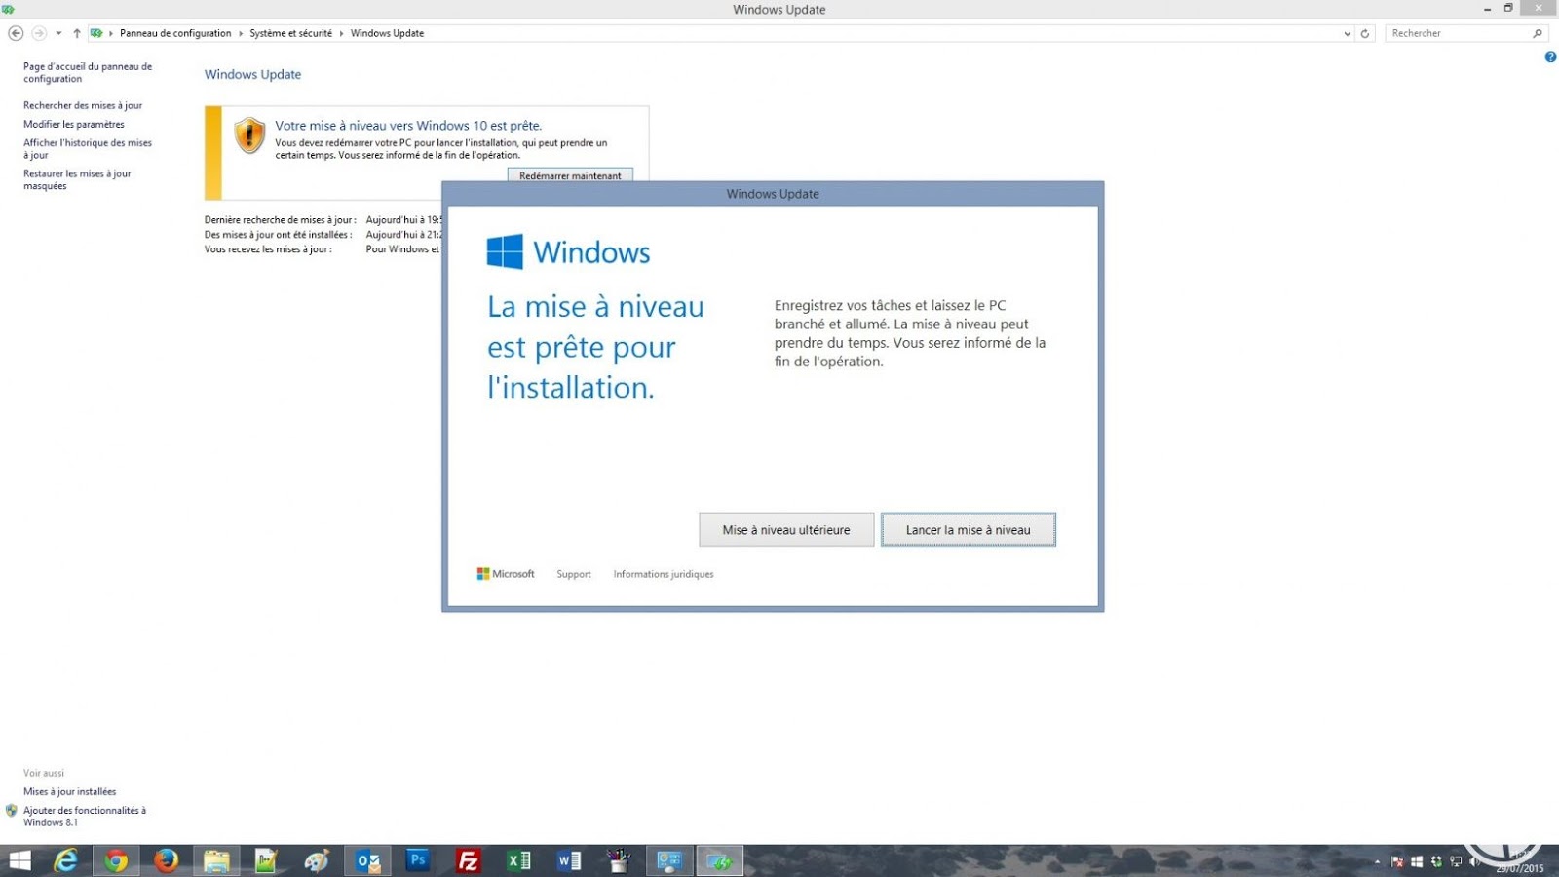Expand arrow after Système et sécurité
The image size is (1559, 877).
pos(341,33)
